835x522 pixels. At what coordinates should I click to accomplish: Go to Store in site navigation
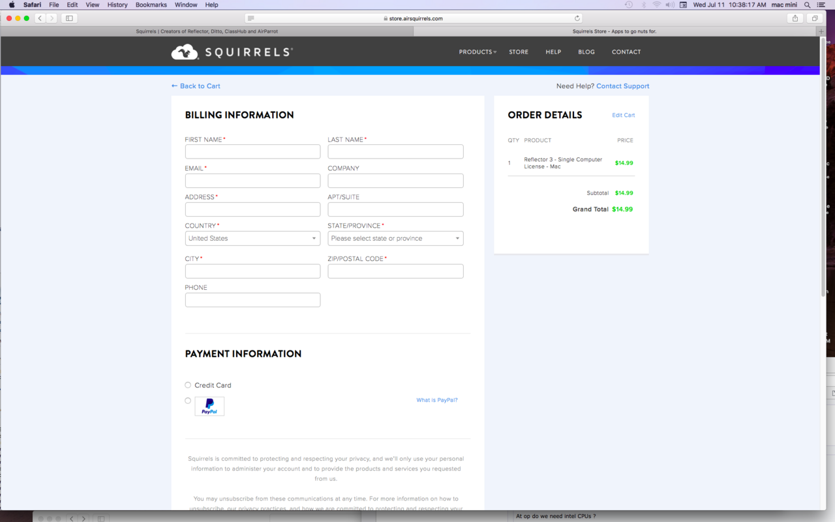[x=519, y=52]
